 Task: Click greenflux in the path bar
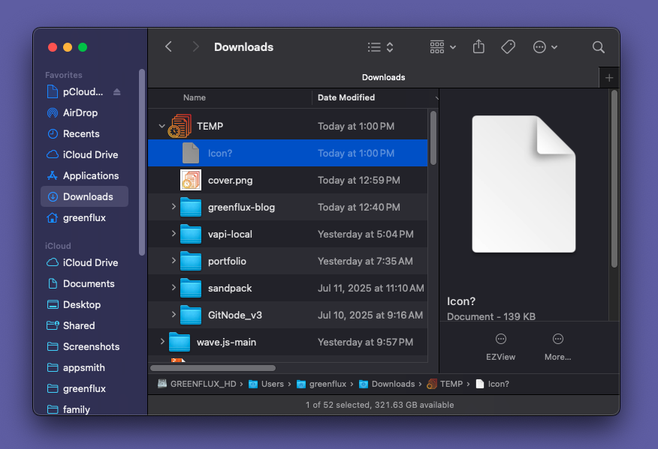point(327,383)
